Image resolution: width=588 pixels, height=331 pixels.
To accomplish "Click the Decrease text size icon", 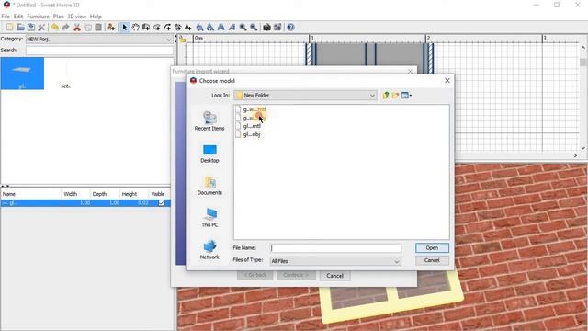I will click(x=210, y=28).
